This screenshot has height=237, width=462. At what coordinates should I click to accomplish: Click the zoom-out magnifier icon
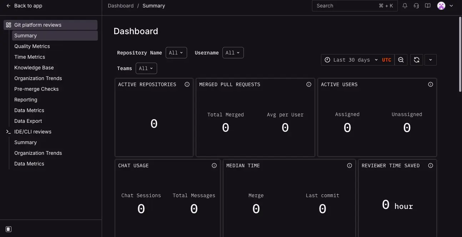(x=401, y=60)
